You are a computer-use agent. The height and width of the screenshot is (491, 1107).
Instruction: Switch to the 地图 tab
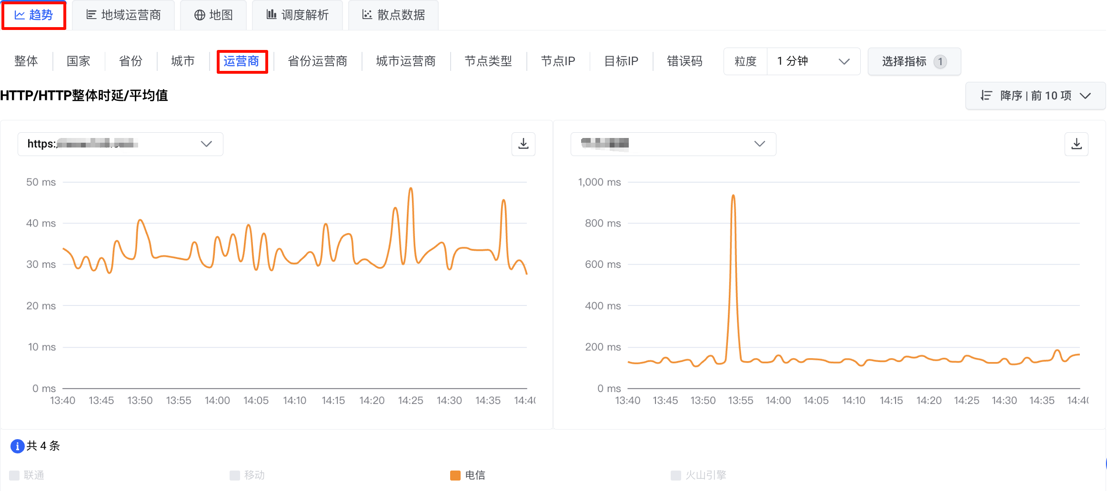point(213,15)
